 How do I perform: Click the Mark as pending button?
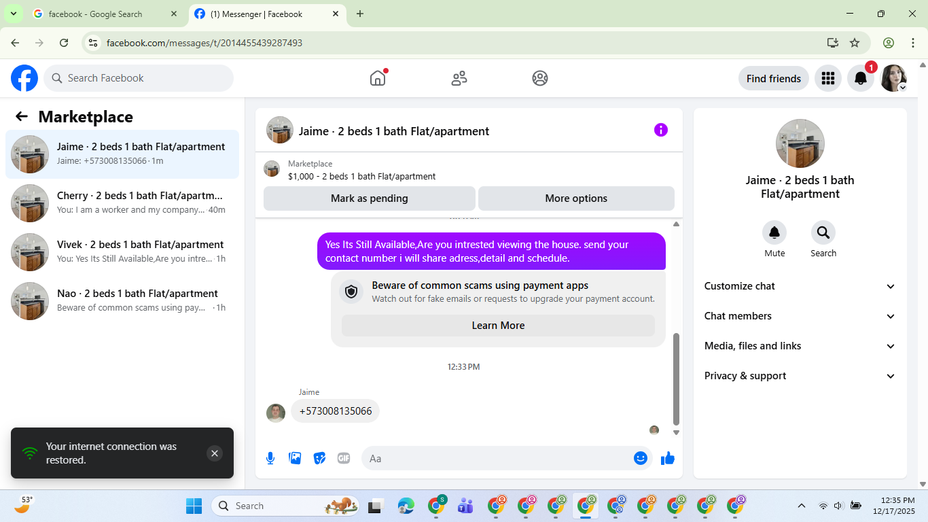coord(370,198)
